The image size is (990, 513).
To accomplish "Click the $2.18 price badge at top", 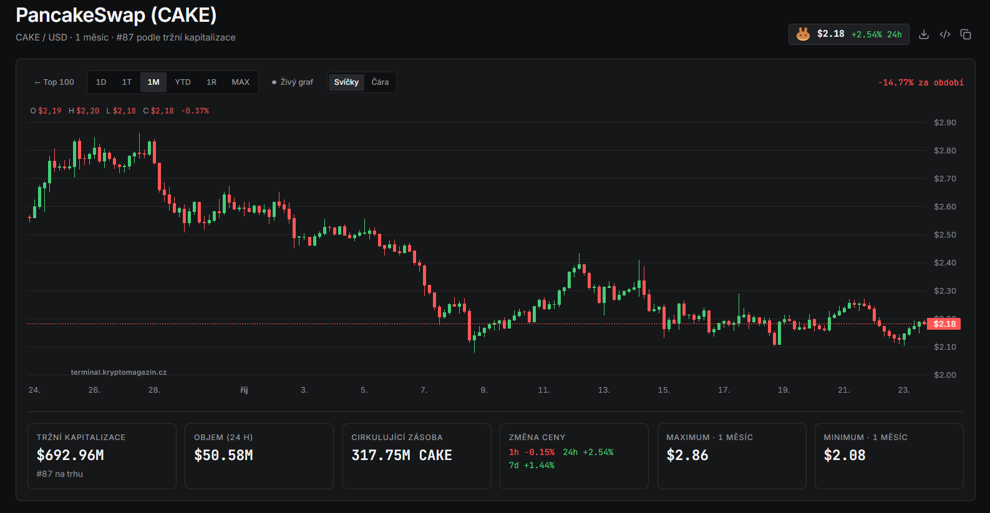I will [x=849, y=34].
